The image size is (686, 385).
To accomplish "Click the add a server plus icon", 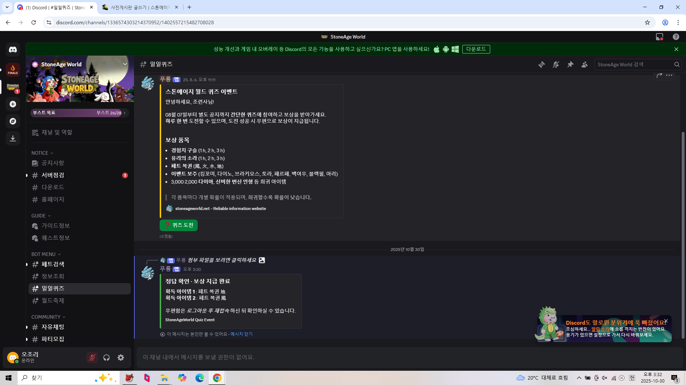I will pyautogui.click(x=13, y=104).
